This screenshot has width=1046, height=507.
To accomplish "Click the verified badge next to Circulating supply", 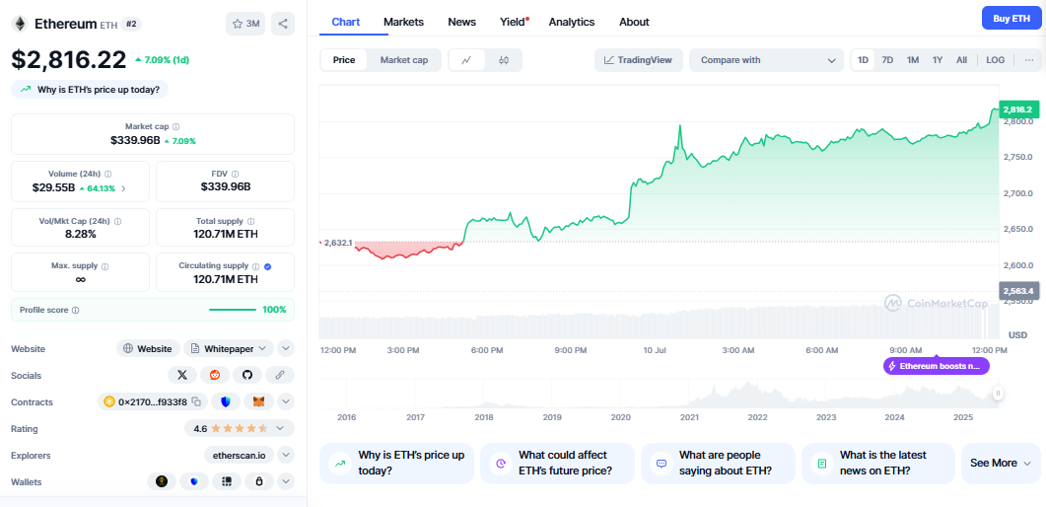I will [x=267, y=265].
